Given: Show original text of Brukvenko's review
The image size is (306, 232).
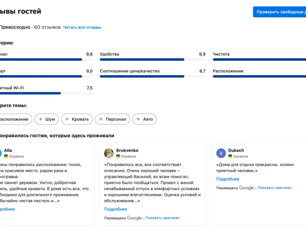Looking at the screenshot, I should (162, 218).
